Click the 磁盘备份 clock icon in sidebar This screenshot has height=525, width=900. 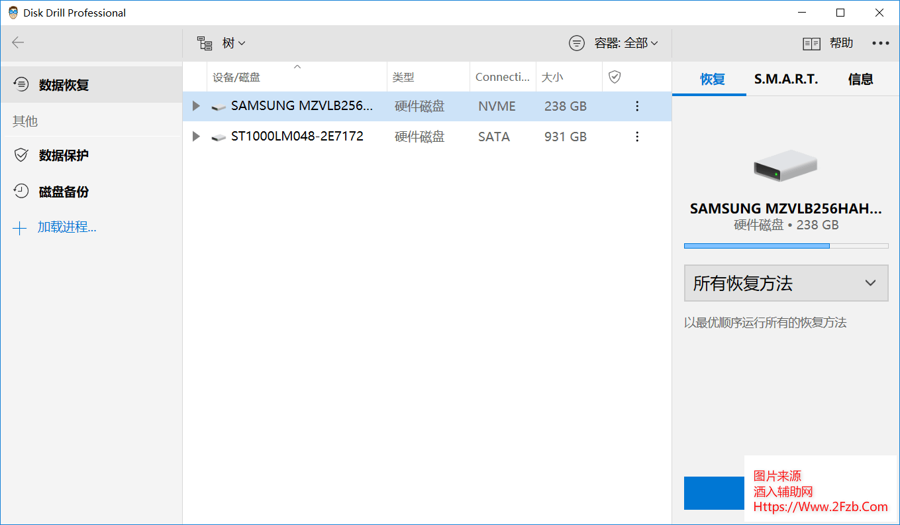(x=21, y=192)
